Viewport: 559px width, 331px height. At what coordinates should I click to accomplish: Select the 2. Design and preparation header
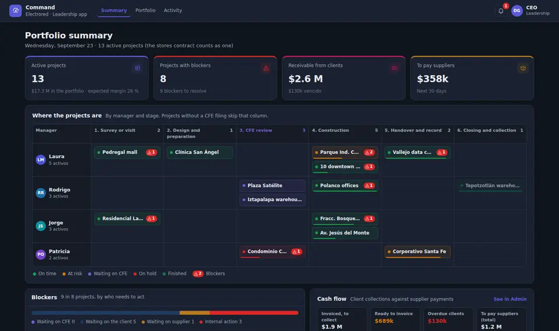[200, 134]
